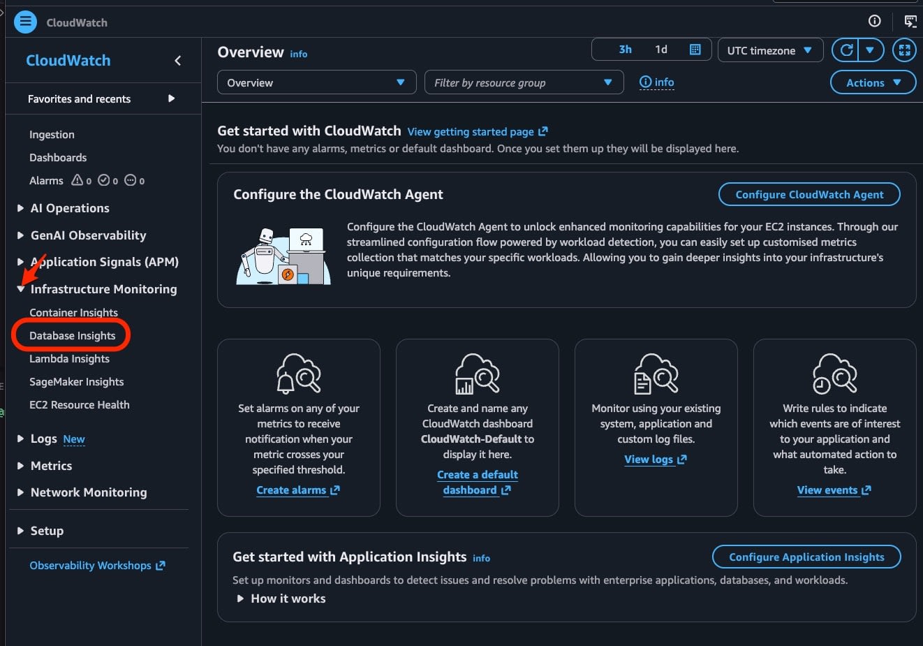Screen dimensions: 923x646
Task: Open the hamburger navigation menu icon
Action: [x=25, y=22]
